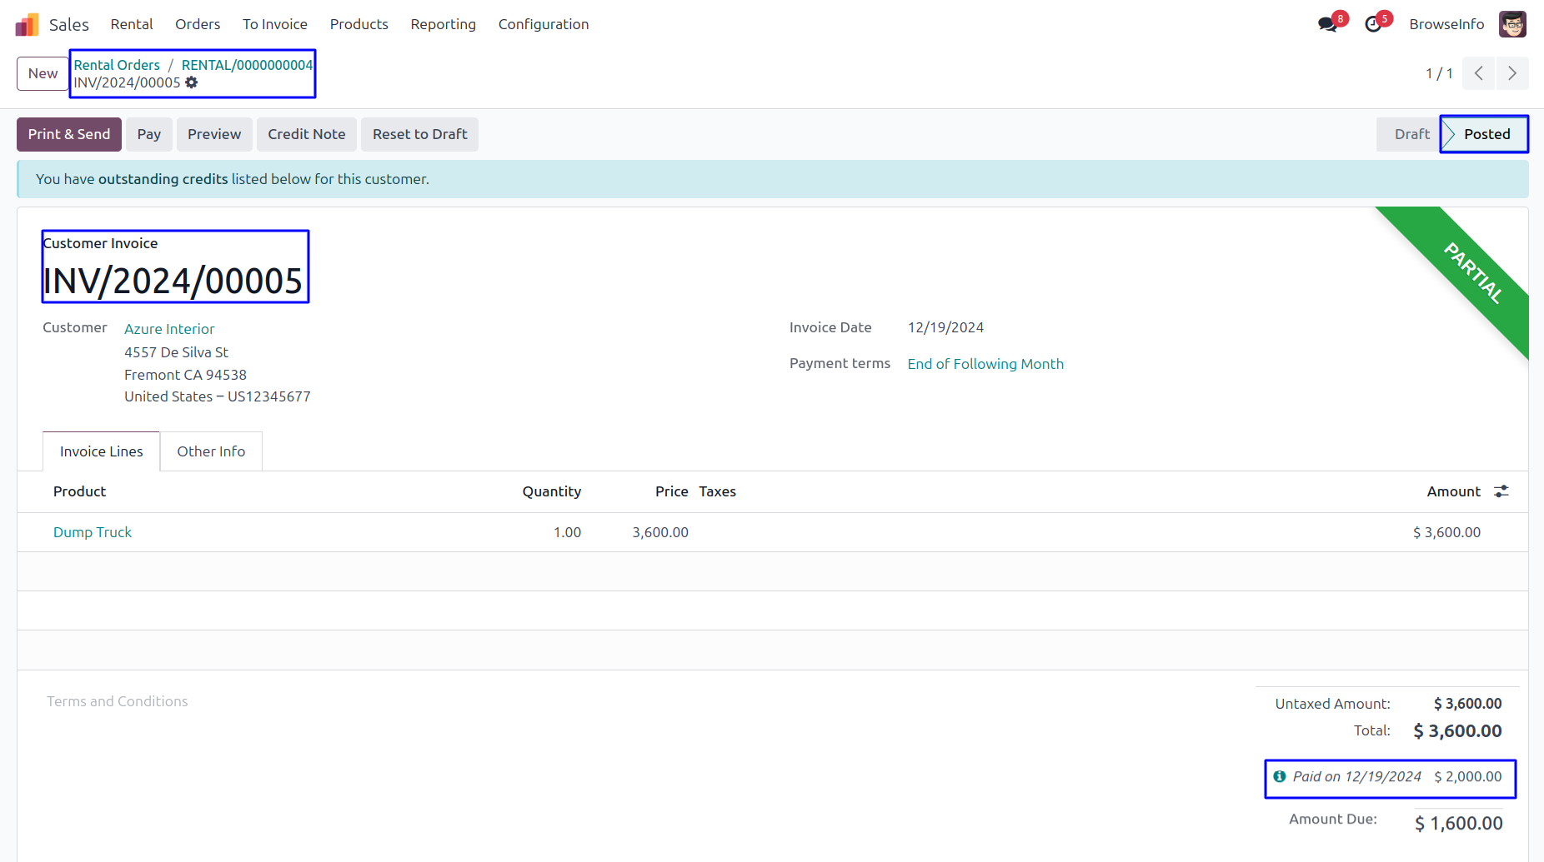Select the Invoice Lines tab
The height and width of the screenshot is (862, 1544).
point(101,451)
